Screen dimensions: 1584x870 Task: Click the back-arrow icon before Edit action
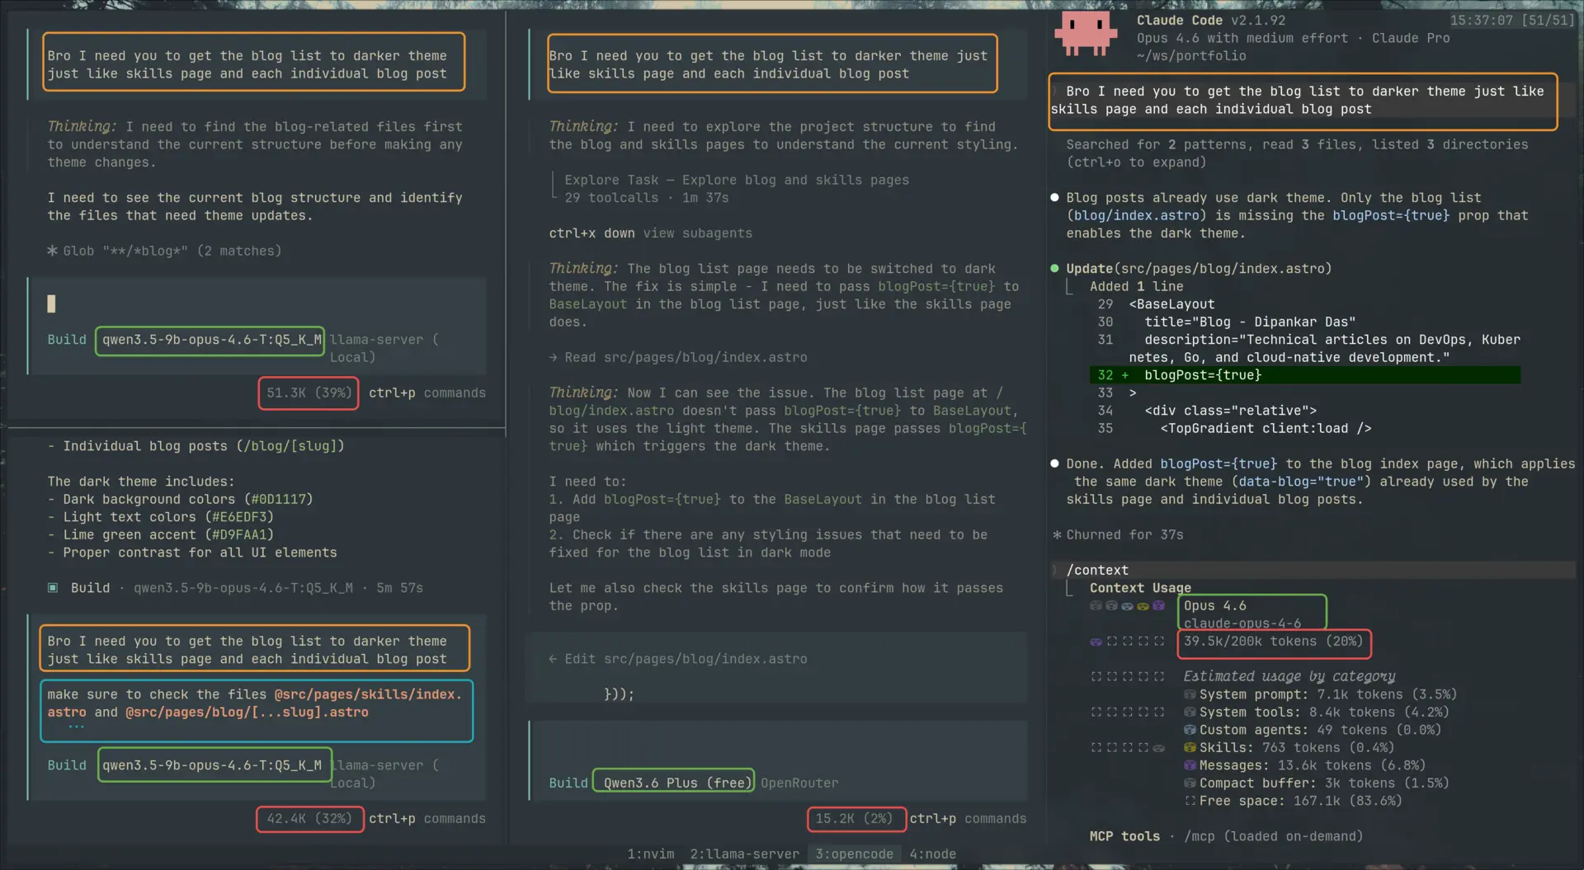pyautogui.click(x=551, y=658)
